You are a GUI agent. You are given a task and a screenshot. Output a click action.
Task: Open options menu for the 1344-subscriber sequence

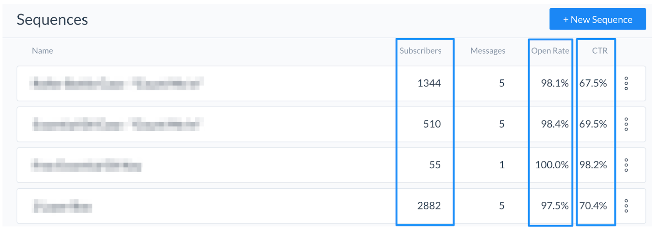tap(626, 84)
